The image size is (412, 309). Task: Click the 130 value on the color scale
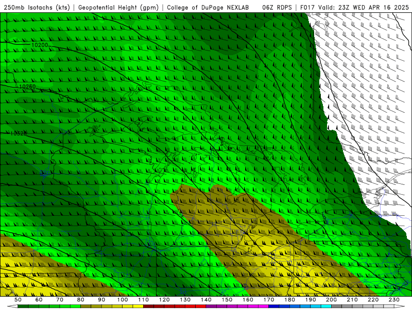(x=185, y=300)
